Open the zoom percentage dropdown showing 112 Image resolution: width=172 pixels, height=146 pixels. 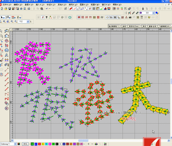point(28,22)
